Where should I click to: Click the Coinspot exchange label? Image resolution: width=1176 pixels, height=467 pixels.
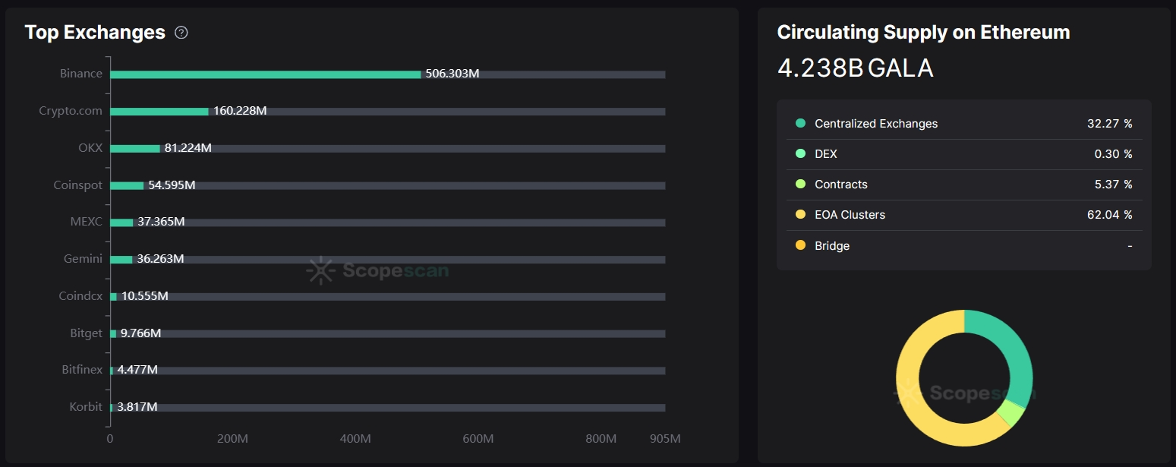click(x=77, y=185)
